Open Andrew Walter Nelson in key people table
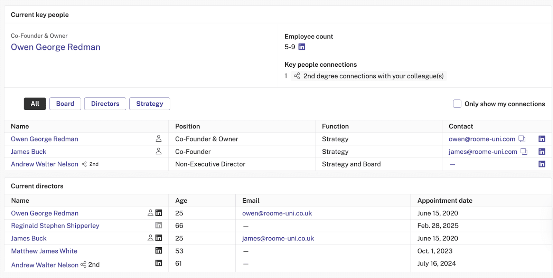The height and width of the screenshot is (278, 553). coord(45,164)
